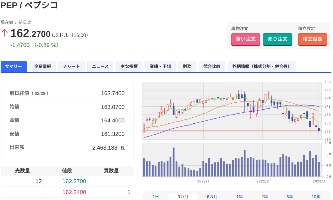Select the サマリー tab

point(14,66)
